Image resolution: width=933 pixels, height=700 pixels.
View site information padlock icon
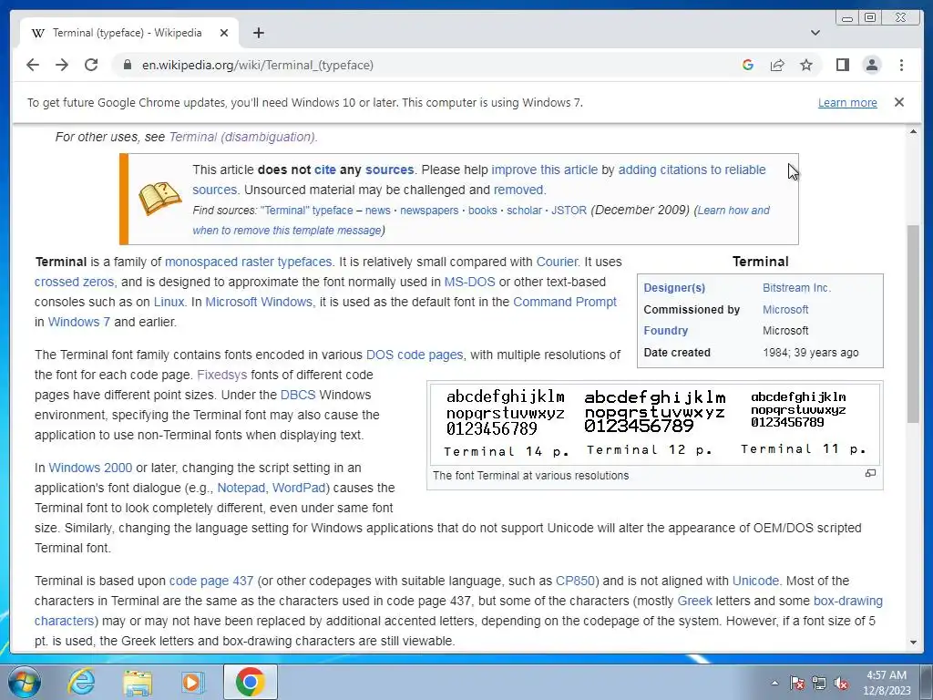[x=127, y=65]
